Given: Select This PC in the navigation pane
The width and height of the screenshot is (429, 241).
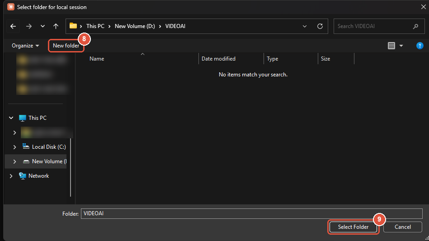Looking at the screenshot, I should coord(38,118).
